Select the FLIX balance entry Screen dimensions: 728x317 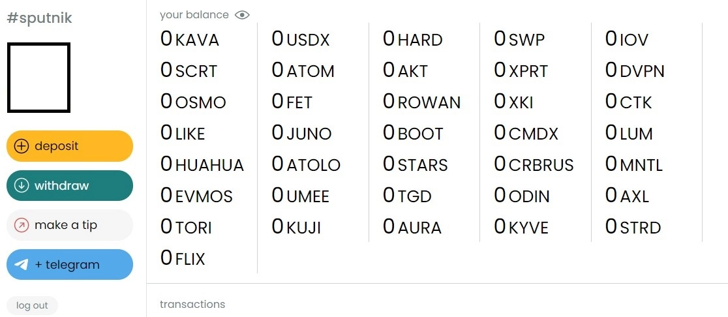tap(183, 258)
